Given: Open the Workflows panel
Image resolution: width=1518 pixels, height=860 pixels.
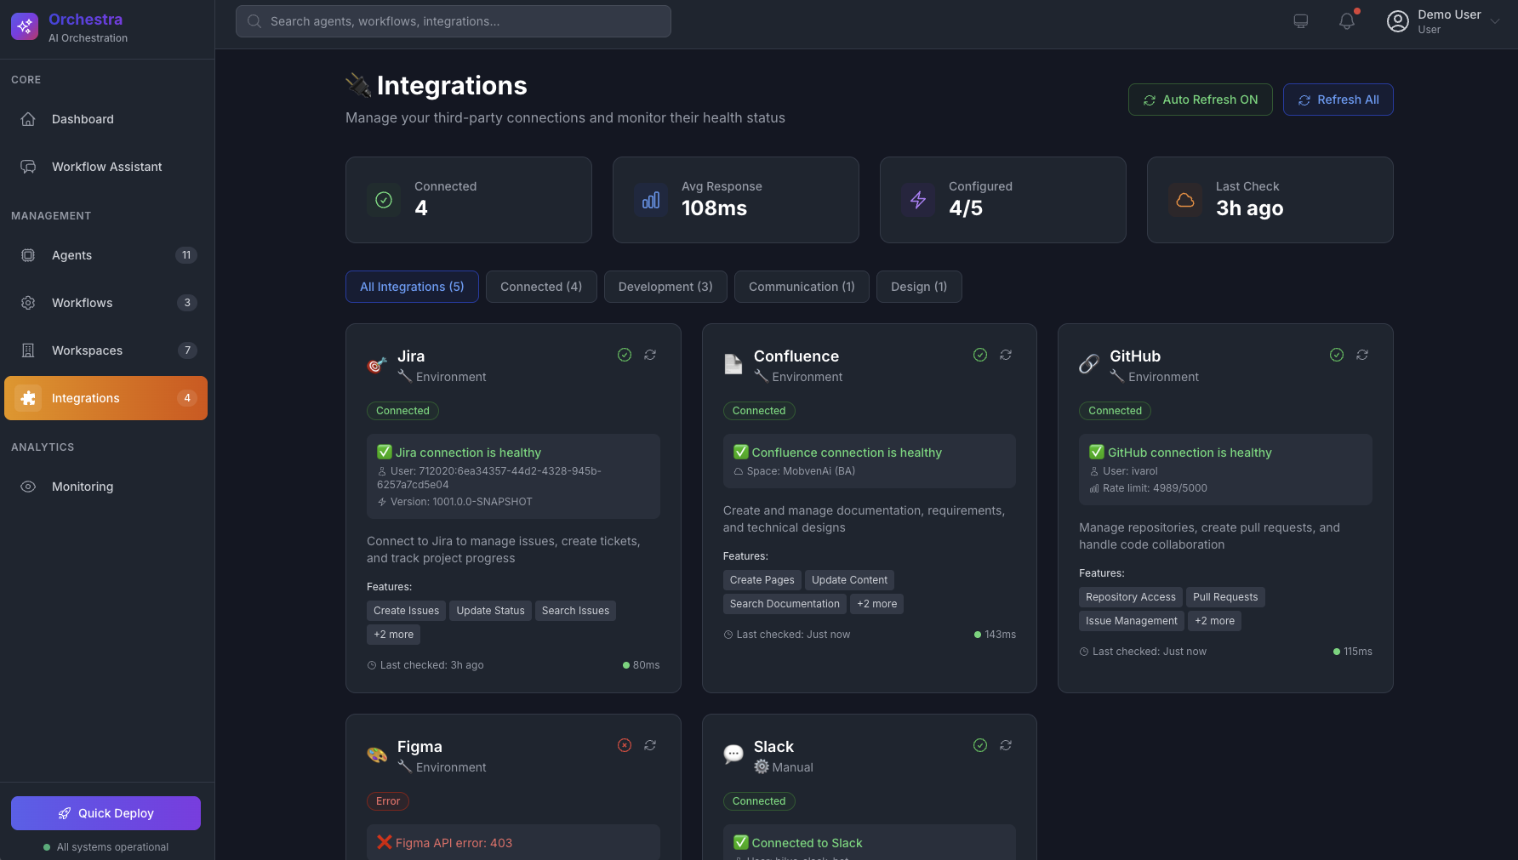Looking at the screenshot, I should [82, 303].
